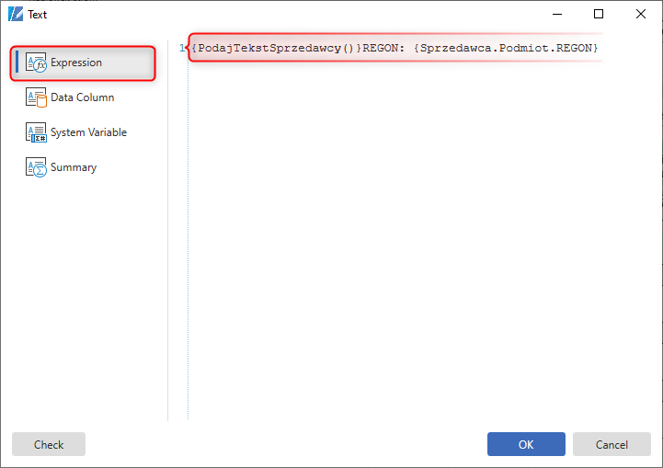The image size is (663, 468).
Task: Click the Text dialog app icon in the title bar
Action: (x=16, y=14)
